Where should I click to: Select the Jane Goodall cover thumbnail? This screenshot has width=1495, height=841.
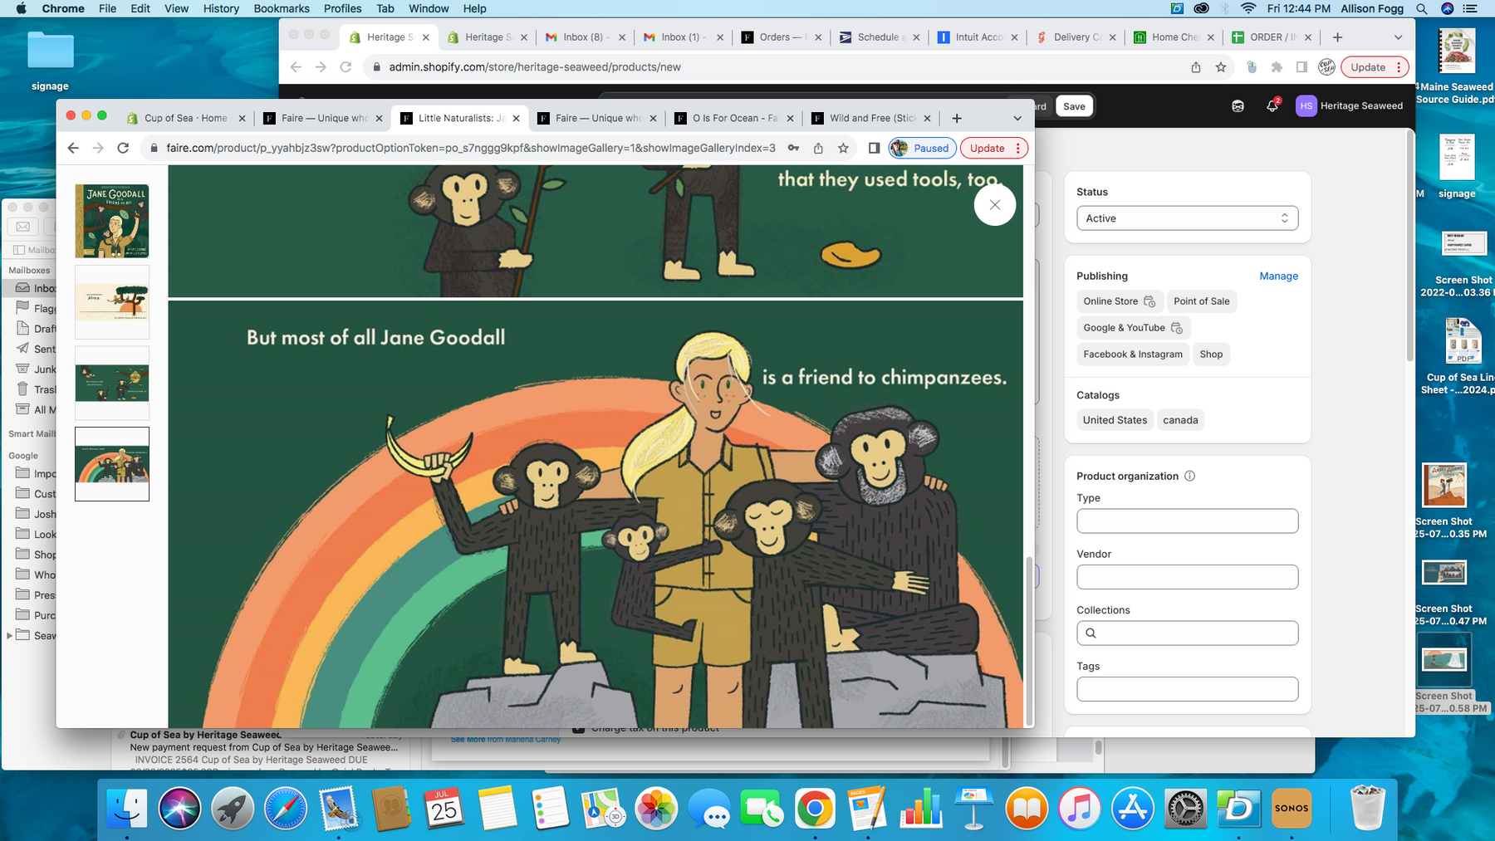[112, 221]
